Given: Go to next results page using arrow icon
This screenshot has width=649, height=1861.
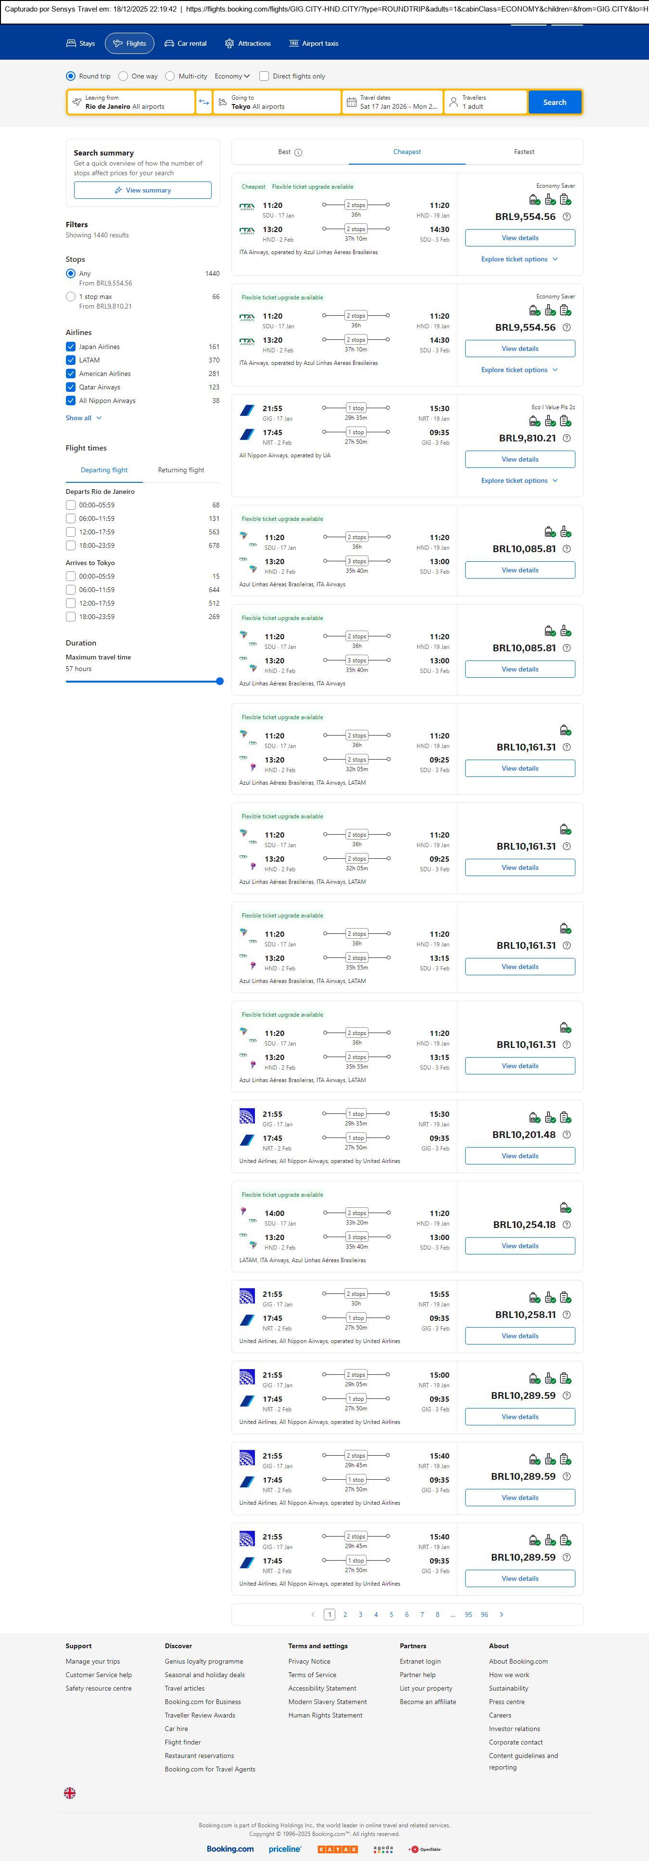Looking at the screenshot, I should point(502,1614).
